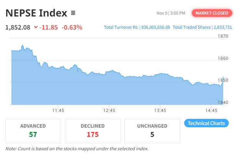Open the Technical Charts button
The image size is (238, 166).
pos(206,123)
